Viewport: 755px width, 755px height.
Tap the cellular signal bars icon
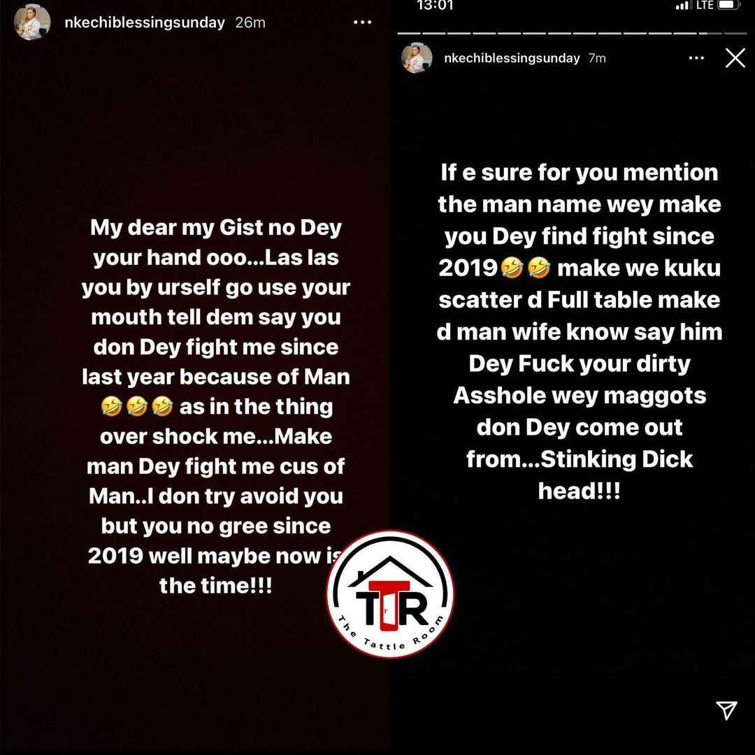682,6
